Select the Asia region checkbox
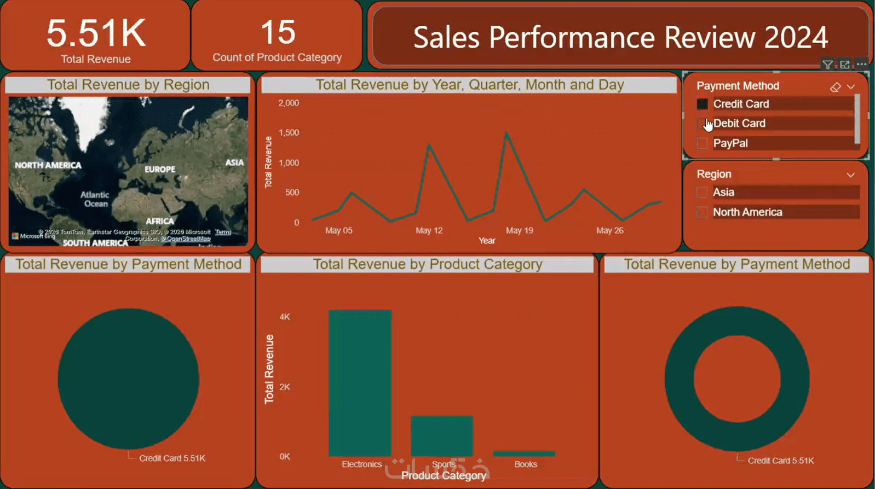This screenshot has width=875, height=489. coord(702,192)
